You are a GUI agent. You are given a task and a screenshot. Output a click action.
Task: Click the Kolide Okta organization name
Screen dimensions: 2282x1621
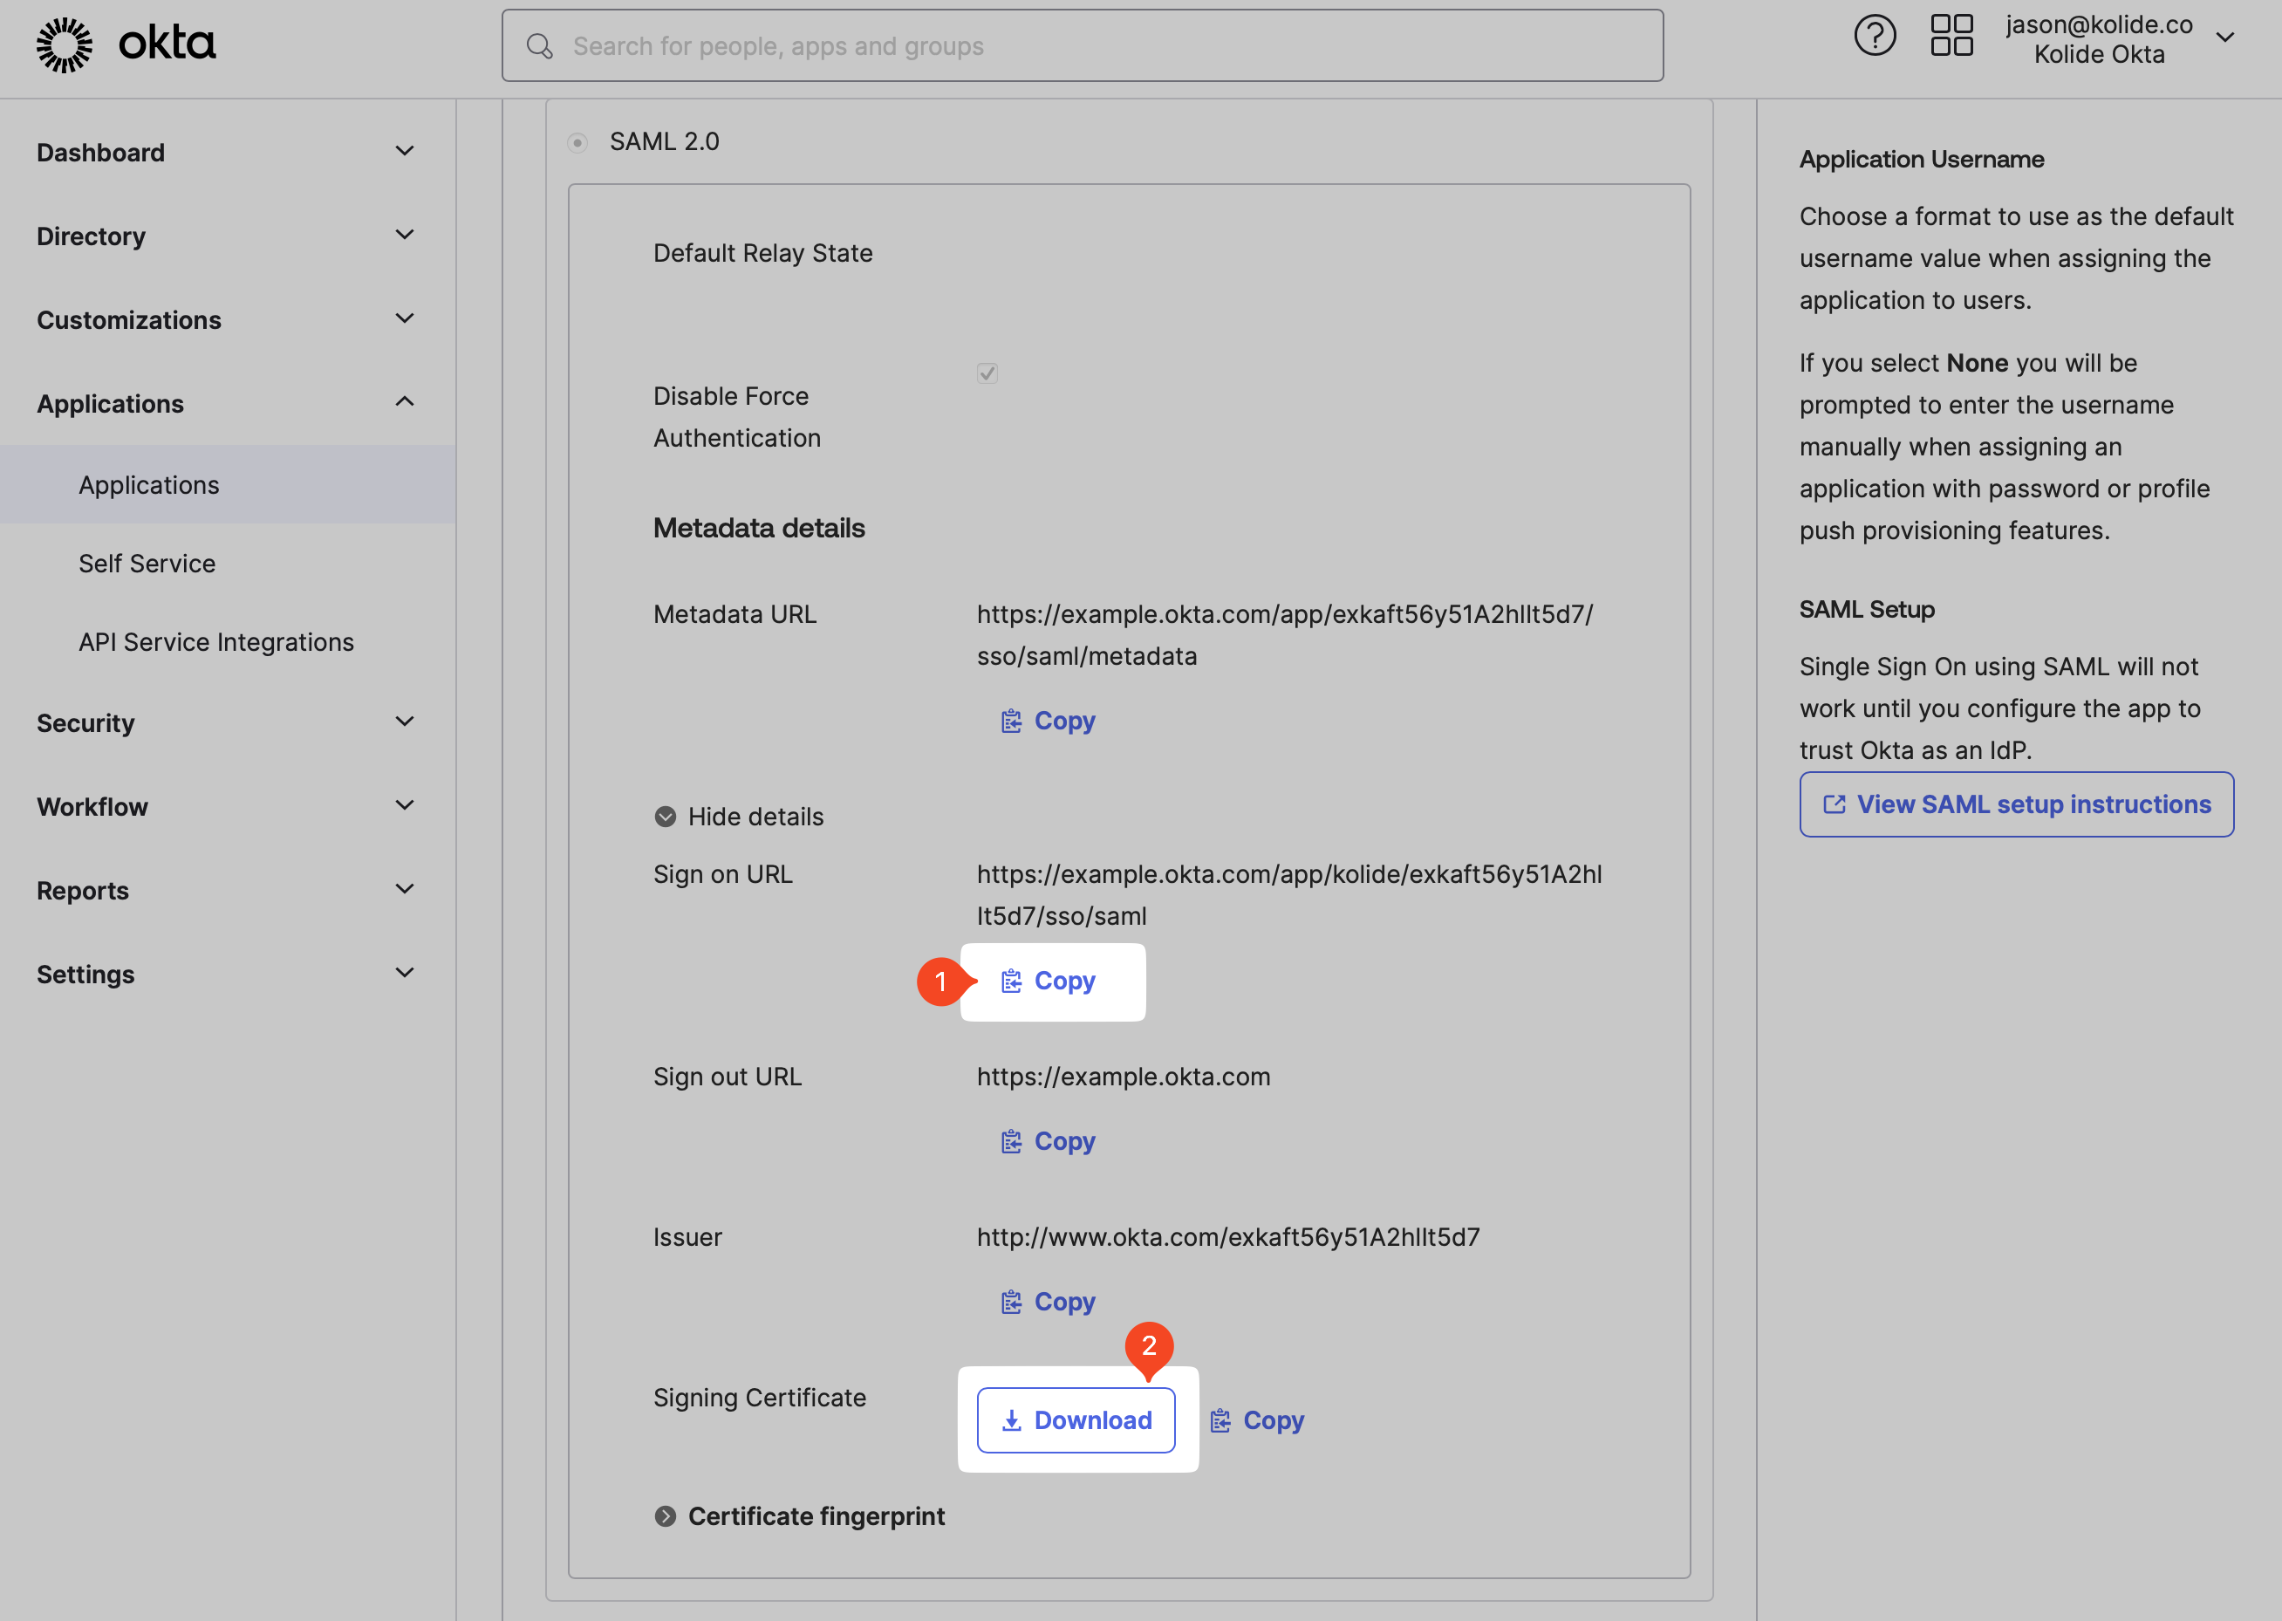[x=2100, y=55]
